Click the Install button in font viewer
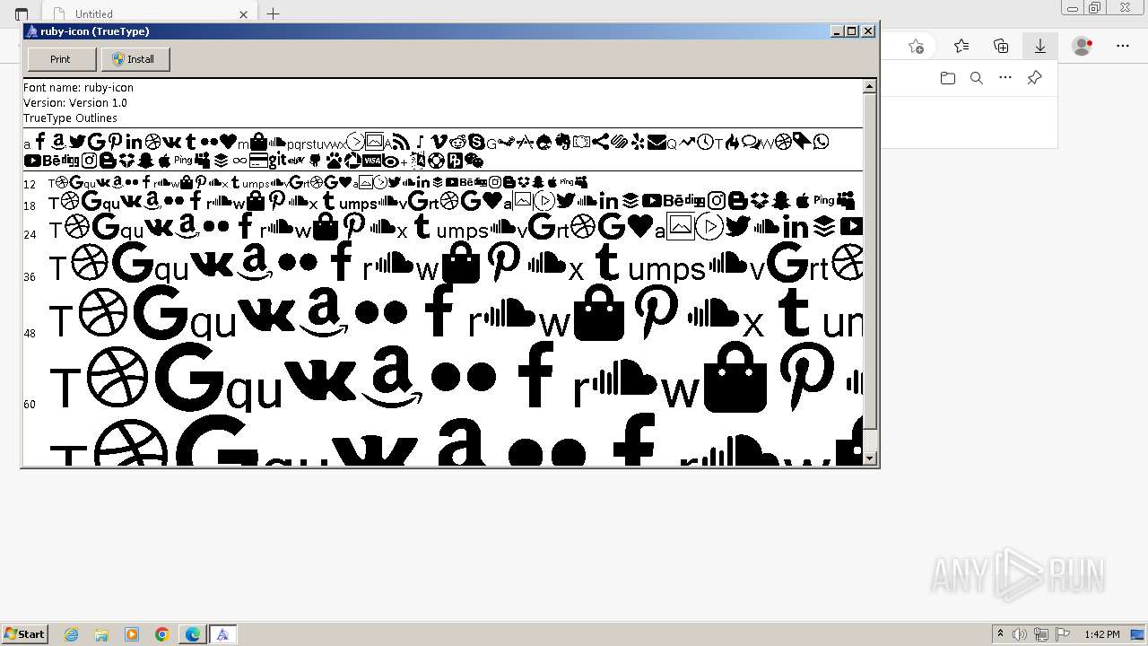The height and width of the screenshot is (646, 1148). (x=135, y=59)
